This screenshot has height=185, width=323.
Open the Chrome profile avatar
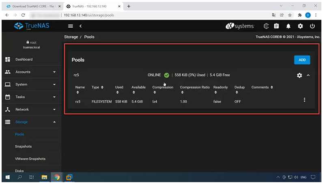(x=308, y=15)
